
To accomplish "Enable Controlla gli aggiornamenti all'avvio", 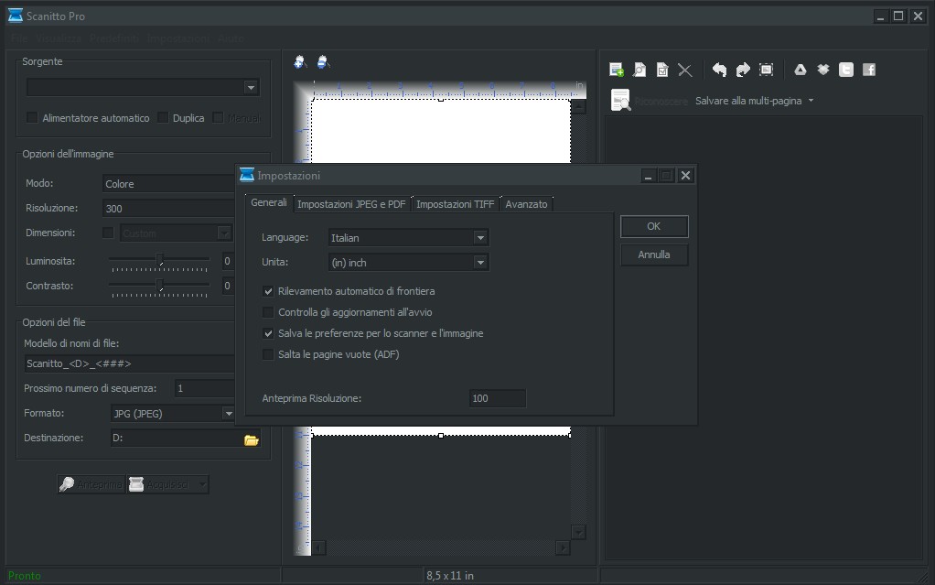I will 268,312.
